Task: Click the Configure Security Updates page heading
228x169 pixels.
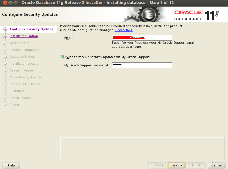Action: pos(30,14)
